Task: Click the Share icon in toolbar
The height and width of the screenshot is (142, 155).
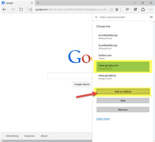Action: (x=143, y=9)
